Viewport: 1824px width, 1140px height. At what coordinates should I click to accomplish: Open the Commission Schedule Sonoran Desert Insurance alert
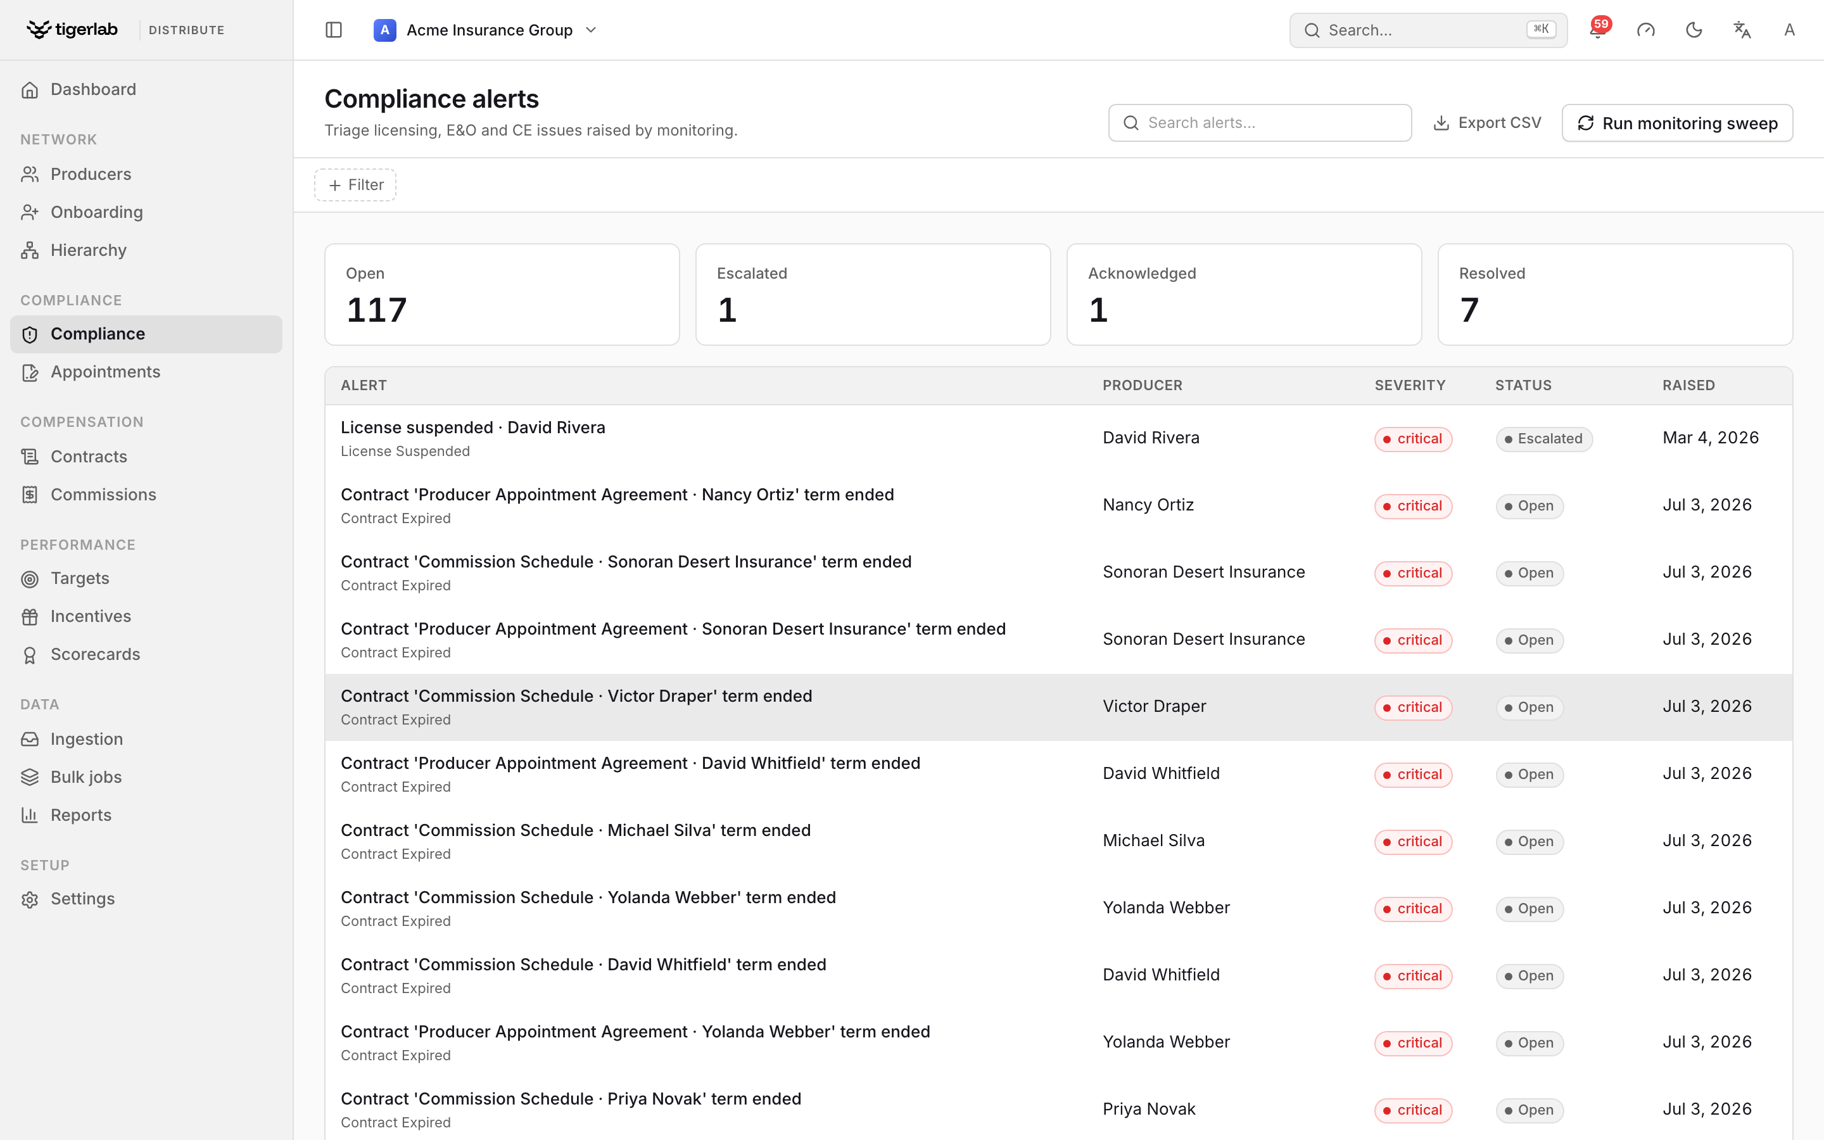click(x=1058, y=573)
